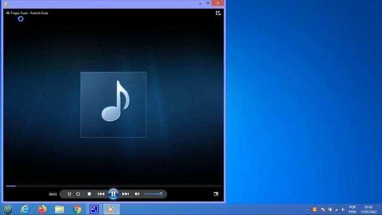Close the Media Player window

pyautogui.click(x=218, y=3)
